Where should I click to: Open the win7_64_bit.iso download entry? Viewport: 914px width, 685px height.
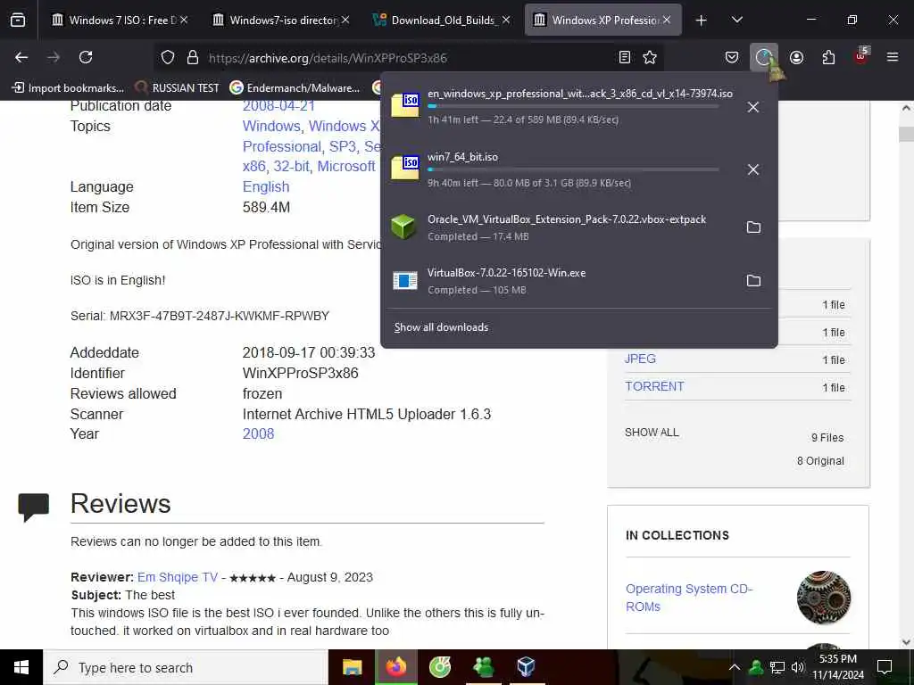560,169
